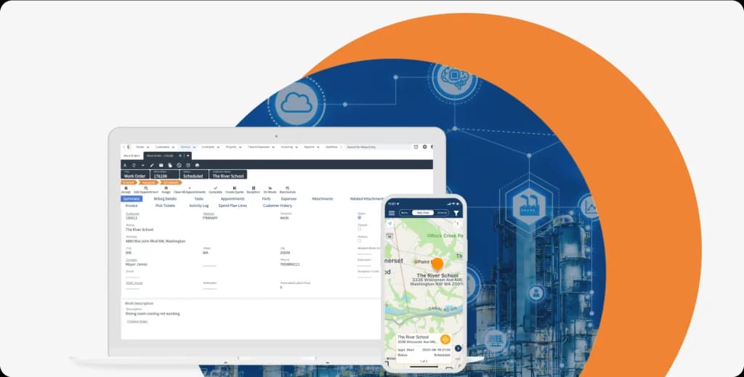Open the Tasks tab
The image size is (744, 377).
pos(199,199)
